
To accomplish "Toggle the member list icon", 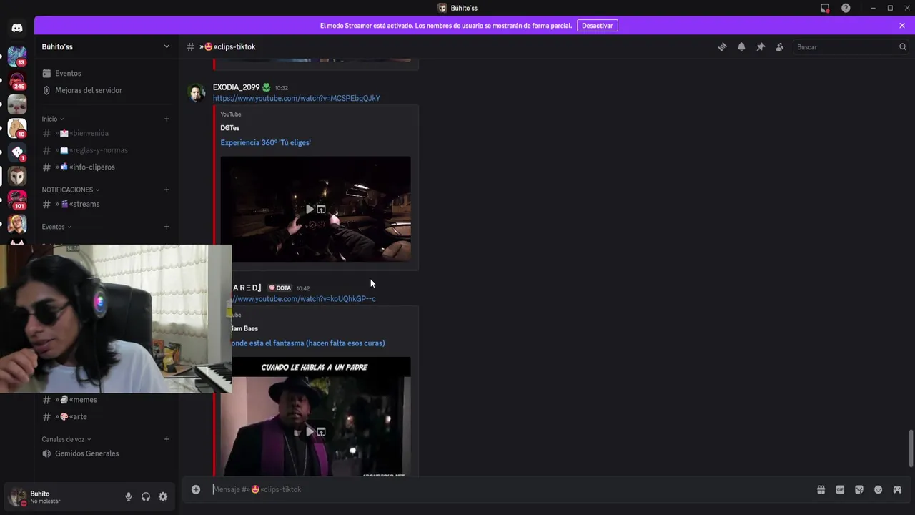I will point(780,47).
